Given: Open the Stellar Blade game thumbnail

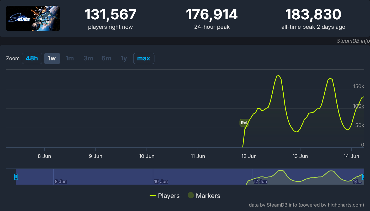Looking at the screenshot, I should [33, 18].
